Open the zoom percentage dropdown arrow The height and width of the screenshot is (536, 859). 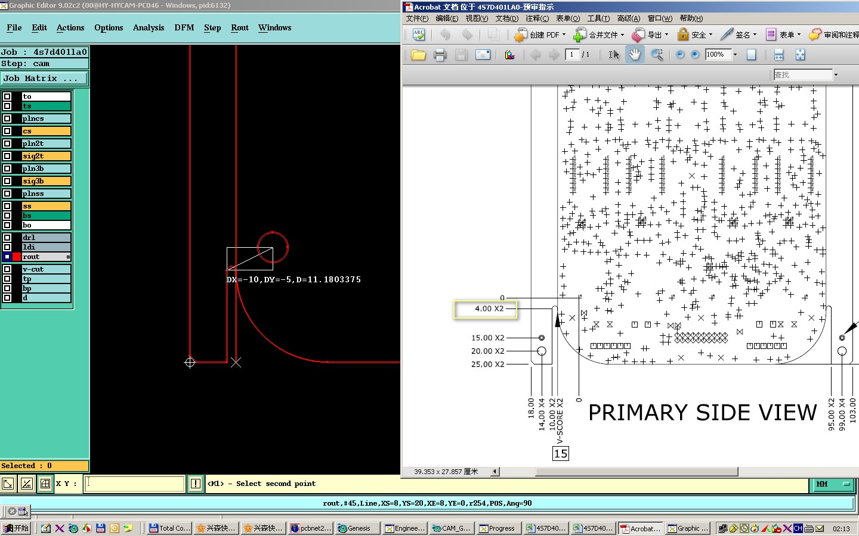pyautogui.click(x=735, y=55)
